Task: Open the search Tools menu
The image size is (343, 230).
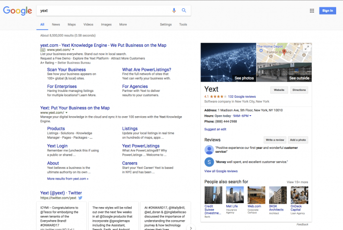Action: tap(183, 24)
